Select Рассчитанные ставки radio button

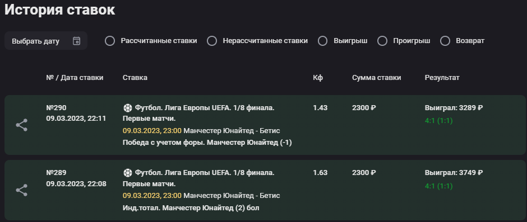click(x=110, y=41)
